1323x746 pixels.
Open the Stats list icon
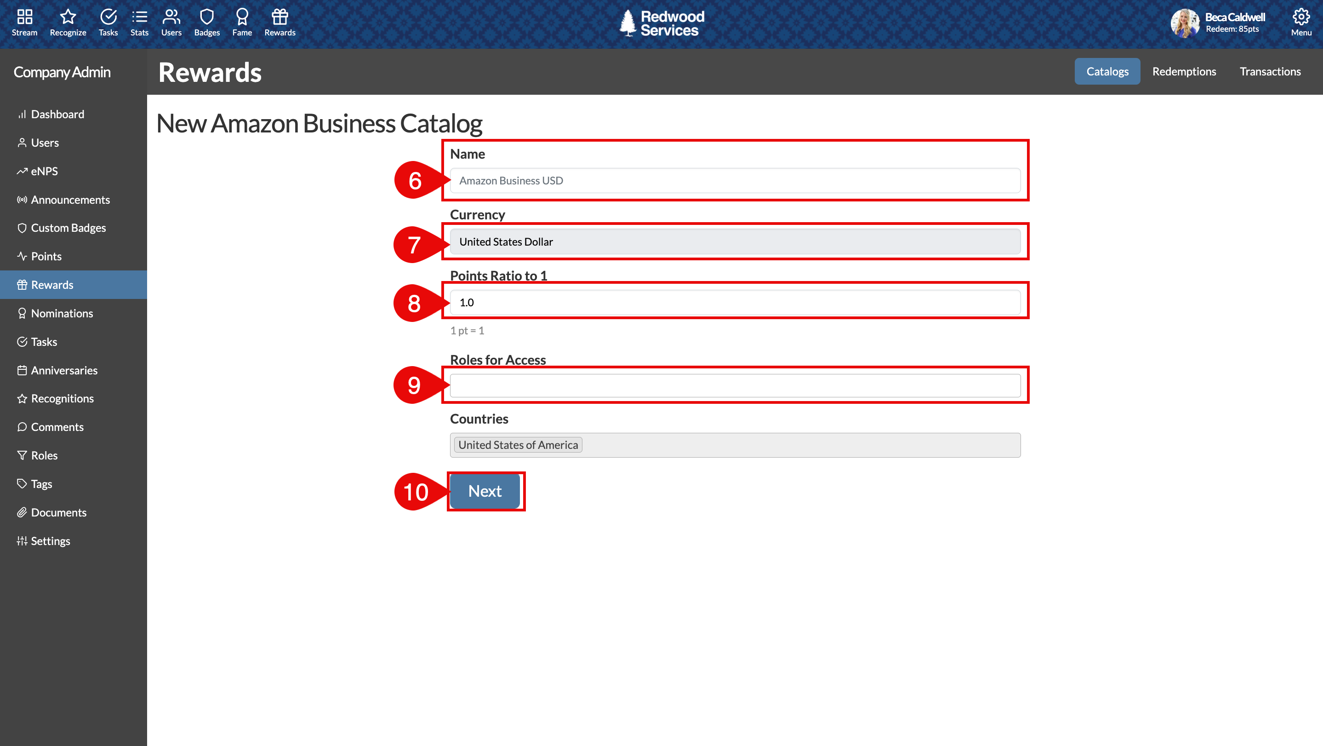139,23
